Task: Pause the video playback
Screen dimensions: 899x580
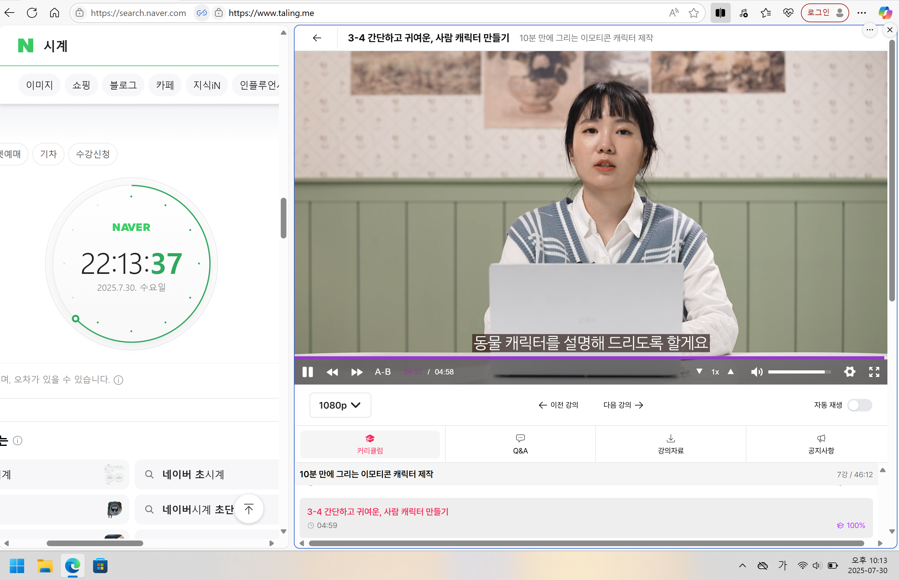Action: [307, 372]
